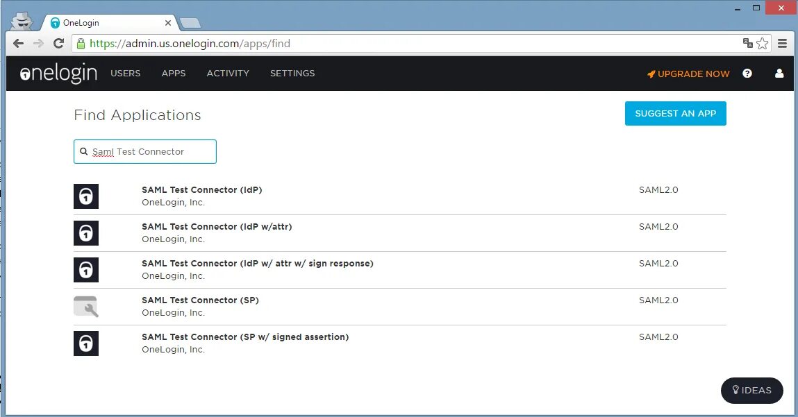The height and width of the screenshot is (417, 798).
Task: Click the browser forward arrow
Action: point(38,43)
